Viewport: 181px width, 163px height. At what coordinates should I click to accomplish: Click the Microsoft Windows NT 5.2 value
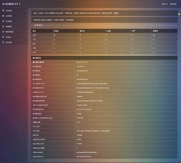(x=93, y=88)
